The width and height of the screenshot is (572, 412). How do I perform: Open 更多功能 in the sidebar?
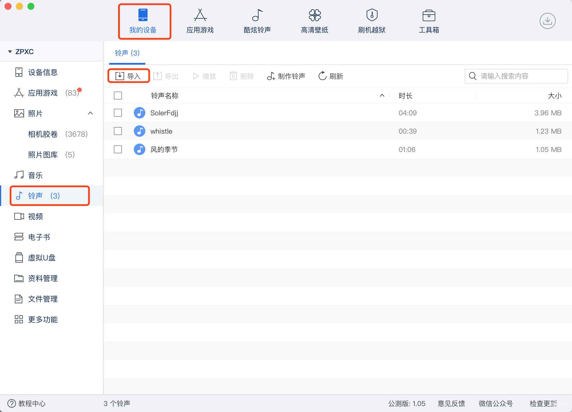click(51, 319)
